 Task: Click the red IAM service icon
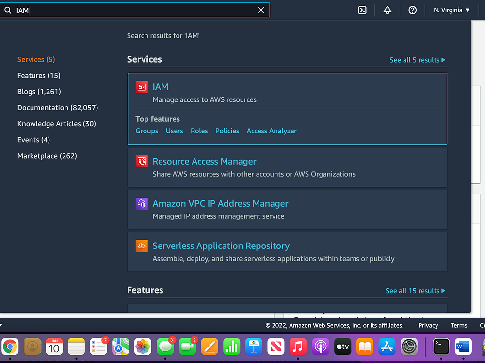click(x=141, y=87)
